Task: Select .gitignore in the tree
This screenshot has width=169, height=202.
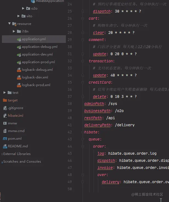Action: tap(16, 108)
